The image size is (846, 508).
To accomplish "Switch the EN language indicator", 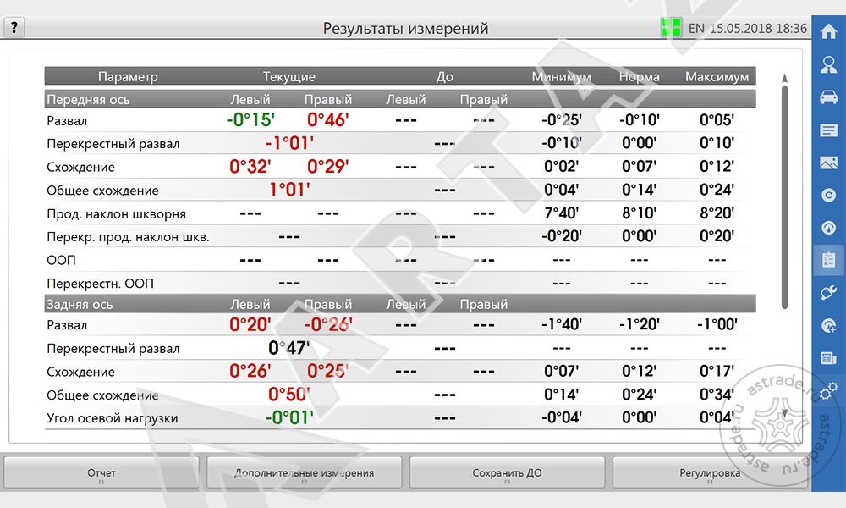I will point(696,28).
